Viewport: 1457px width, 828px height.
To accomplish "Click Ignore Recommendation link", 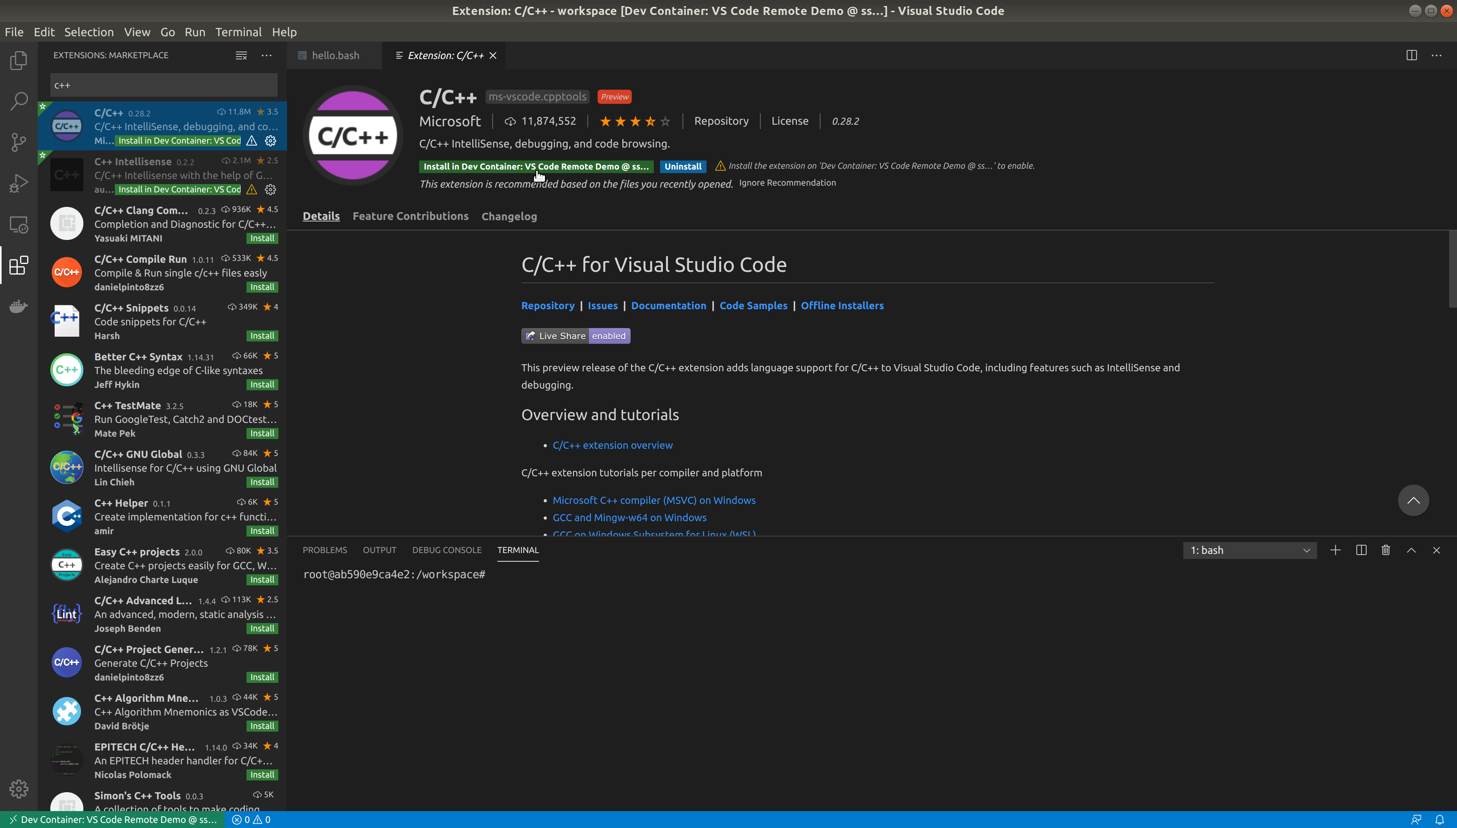I will pos(787,183).
